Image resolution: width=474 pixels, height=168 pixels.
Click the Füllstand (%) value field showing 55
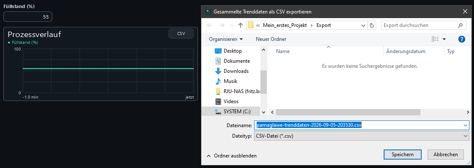point(28,17)
